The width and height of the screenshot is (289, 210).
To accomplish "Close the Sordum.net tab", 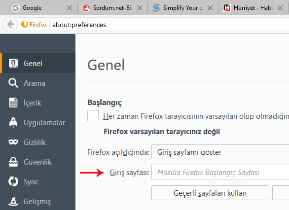I will tap(140, 8).
